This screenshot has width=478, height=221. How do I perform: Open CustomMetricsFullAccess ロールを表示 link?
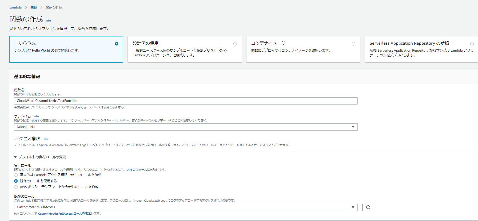pyautogui.click(x=64, y=214)
